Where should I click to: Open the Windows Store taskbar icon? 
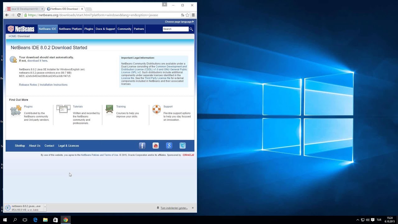point(55,220)
